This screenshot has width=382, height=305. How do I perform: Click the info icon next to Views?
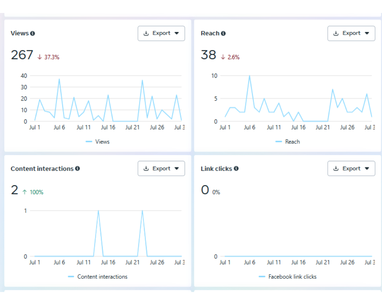(x=32, y=34)
